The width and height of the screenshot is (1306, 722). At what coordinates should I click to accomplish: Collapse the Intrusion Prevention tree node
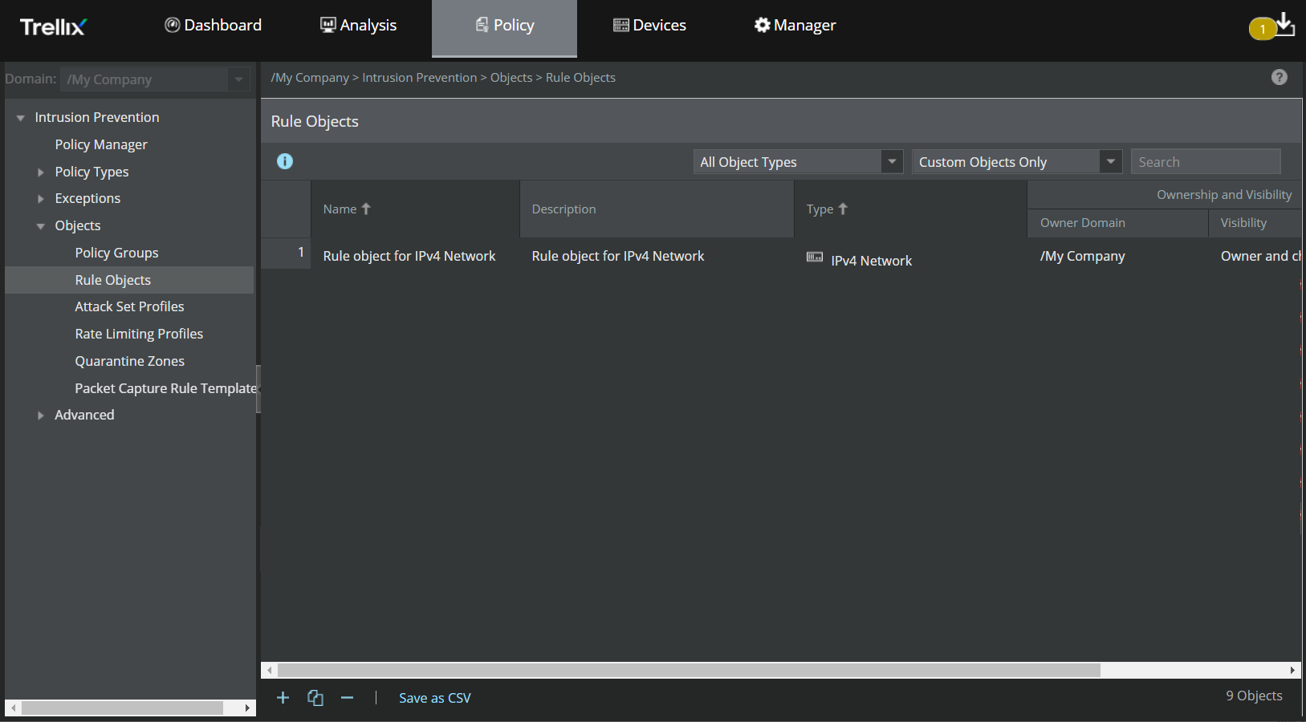(20, 118)
